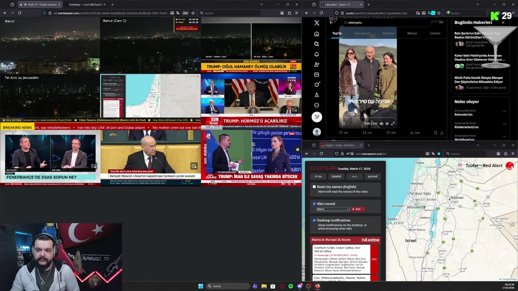
Task: Enable Read city names (English) checkbox
Action: 314,187
